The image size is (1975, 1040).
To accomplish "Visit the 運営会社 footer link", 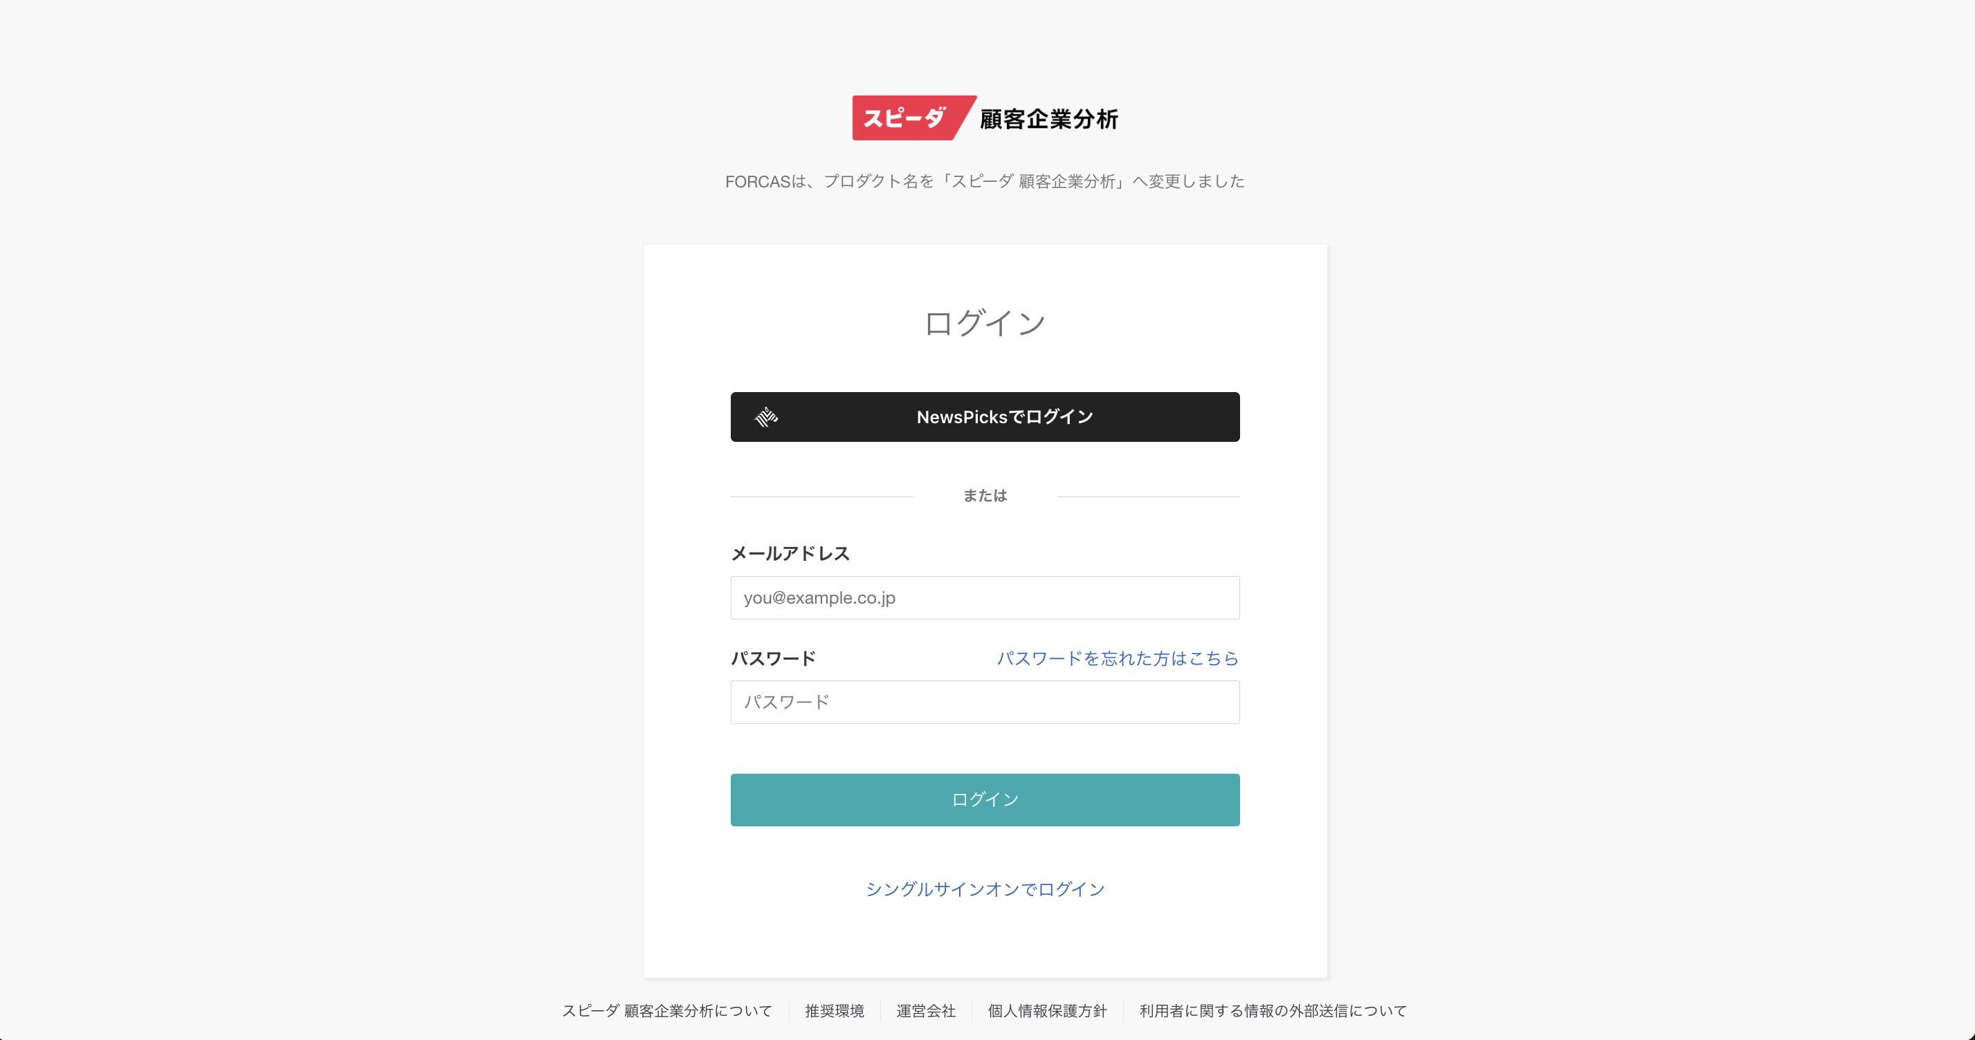I will pos(925,1011).
